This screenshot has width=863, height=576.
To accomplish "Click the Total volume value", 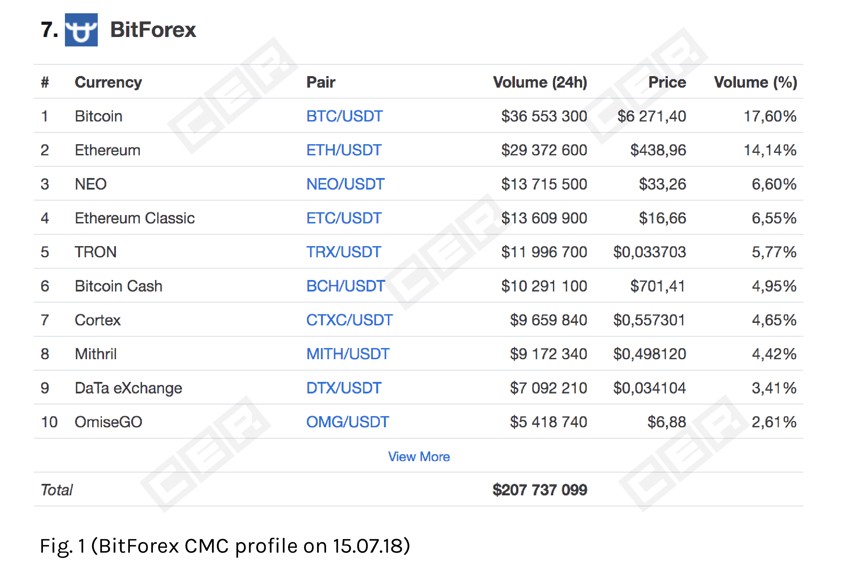I will pyautogui.click(x=540, y=490).
